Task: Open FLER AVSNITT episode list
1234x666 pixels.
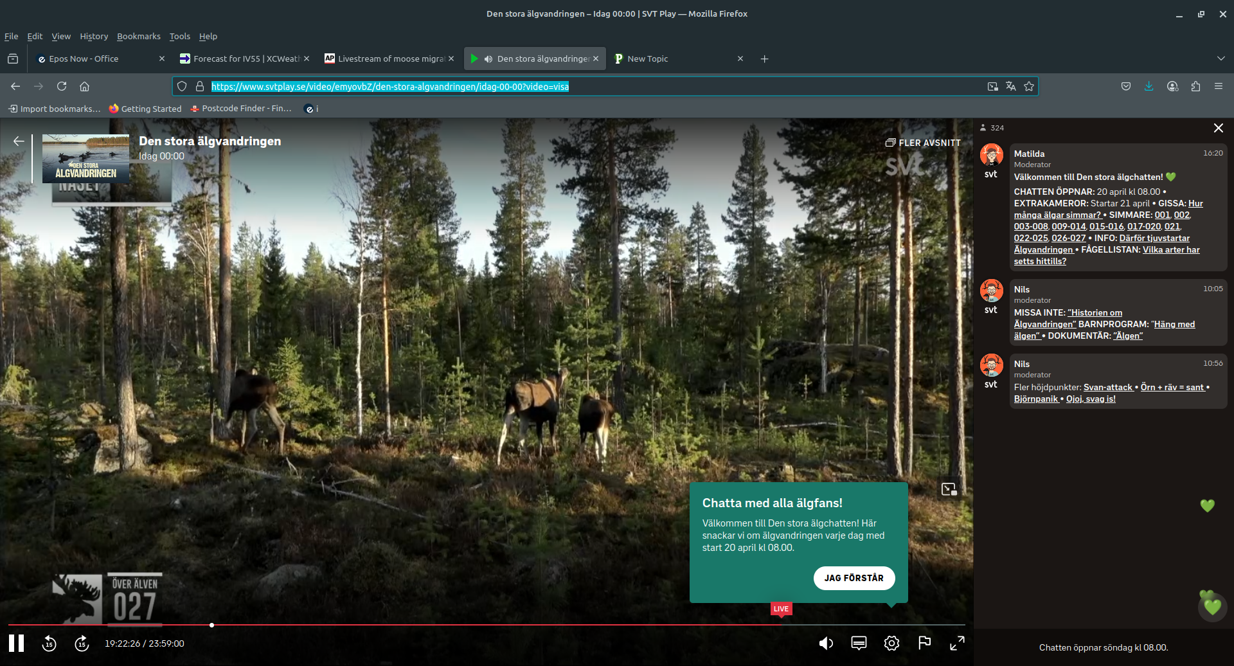Action: point(923,143)
